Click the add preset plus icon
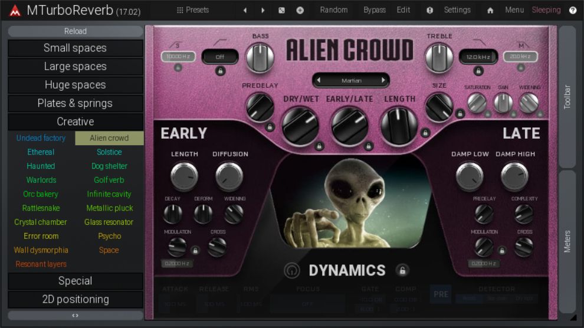 (x=300, y=11)
